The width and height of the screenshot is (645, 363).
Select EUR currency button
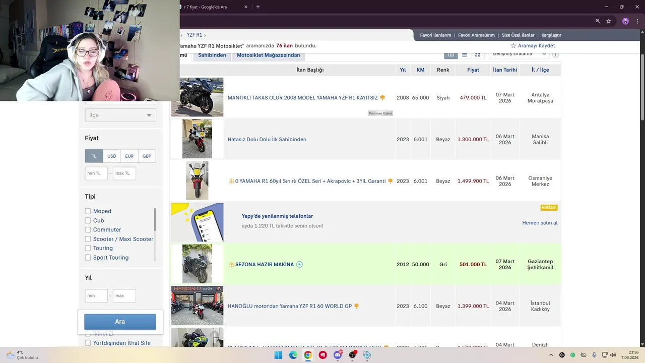point(130,156)
